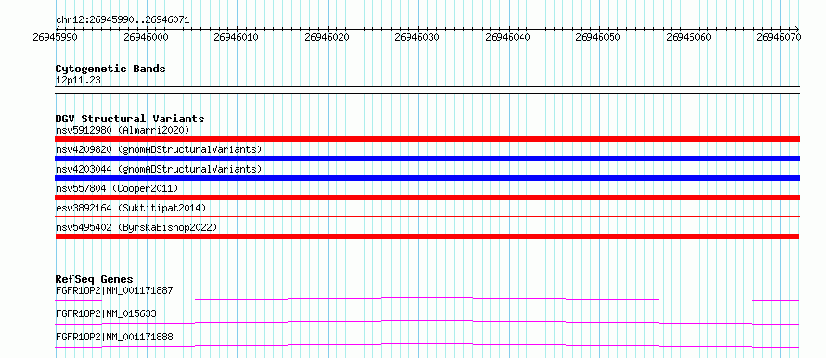Open the nsv5912980 (Almarri2020) label
826x358 pixels.
point(123,130)
